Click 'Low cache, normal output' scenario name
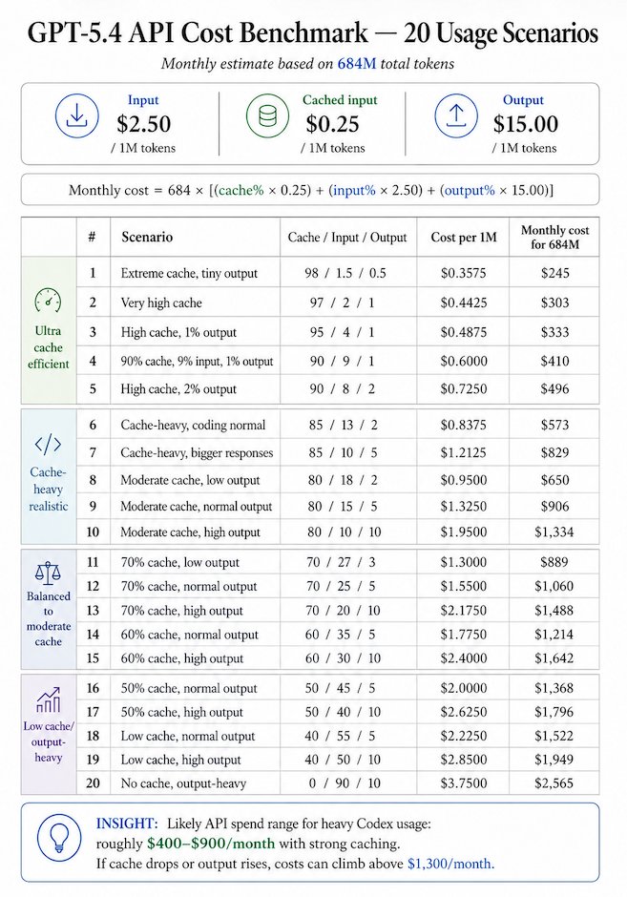This screenshot has height=897, width=627. coord(188,737)
